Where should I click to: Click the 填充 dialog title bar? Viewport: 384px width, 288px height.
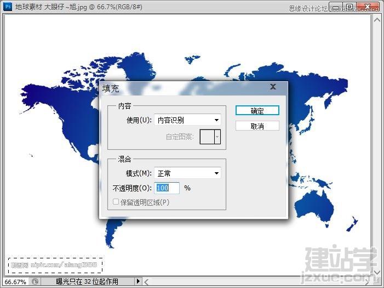click(x=193, y=88)
